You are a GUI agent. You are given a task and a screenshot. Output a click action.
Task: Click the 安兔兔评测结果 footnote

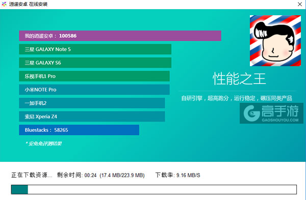[x=43, y=144]
